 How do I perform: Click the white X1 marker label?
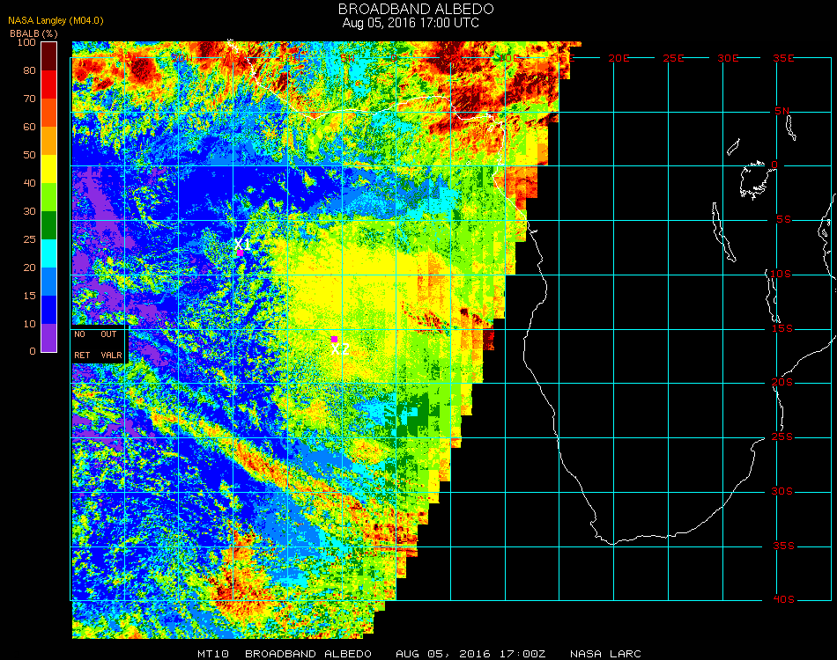[x=242, y=243]
